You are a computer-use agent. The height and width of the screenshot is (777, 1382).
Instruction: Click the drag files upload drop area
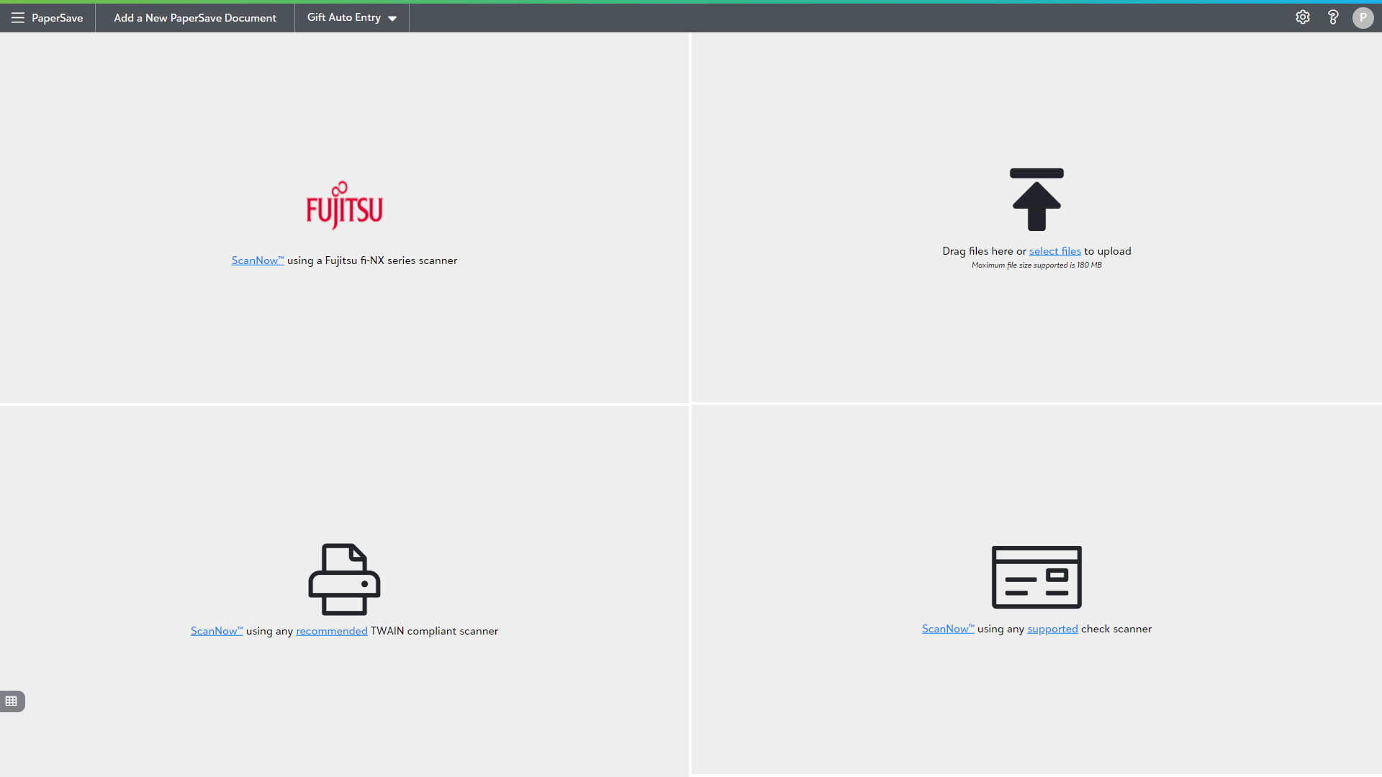[1036, 331]
